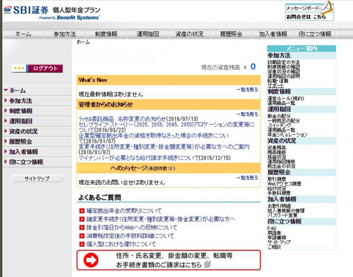Open セレブライフ・ストーリー アロケーション変更 notice
This screenshot has height=277, width=353.
(167, 127)
